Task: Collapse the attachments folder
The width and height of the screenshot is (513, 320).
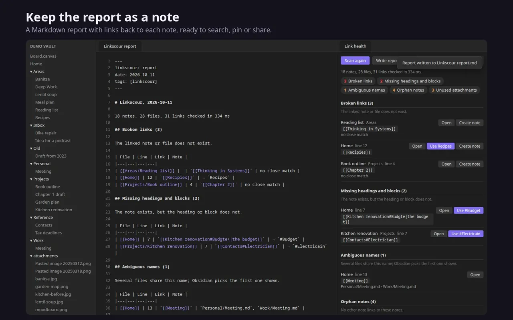Action: pyautogui.click(x=44, y=256)
